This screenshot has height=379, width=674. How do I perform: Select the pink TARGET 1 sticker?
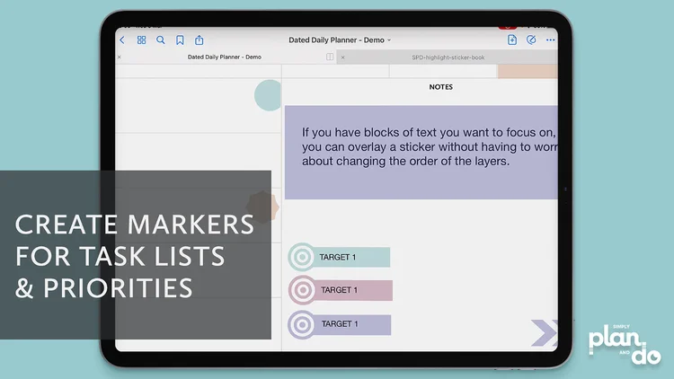click(x=341, y=290)
